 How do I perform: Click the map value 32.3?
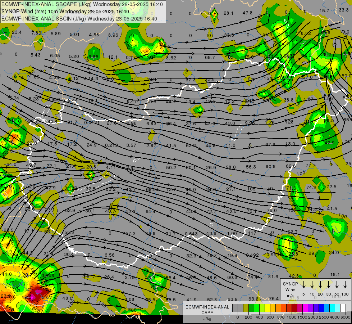pos(191,256)
